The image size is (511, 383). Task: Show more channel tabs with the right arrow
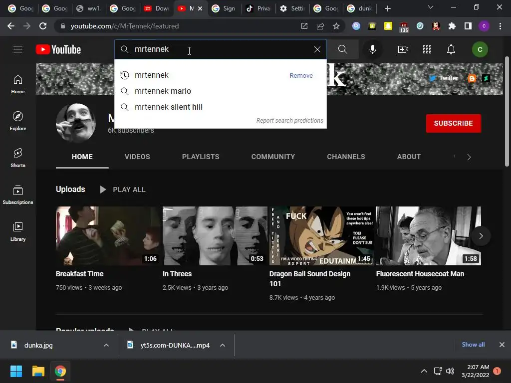[469, 157]
